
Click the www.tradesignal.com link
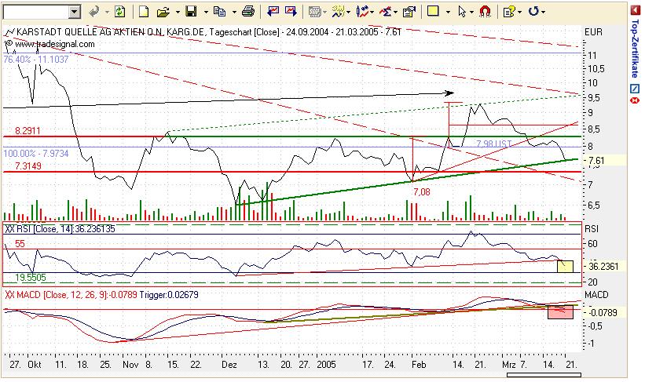pos(55,44)
